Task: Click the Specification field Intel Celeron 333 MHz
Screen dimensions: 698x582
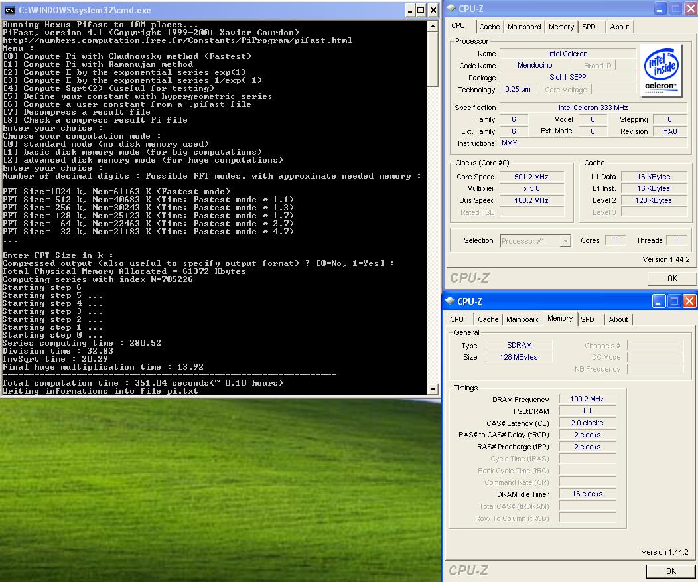Action: point(593,108)
